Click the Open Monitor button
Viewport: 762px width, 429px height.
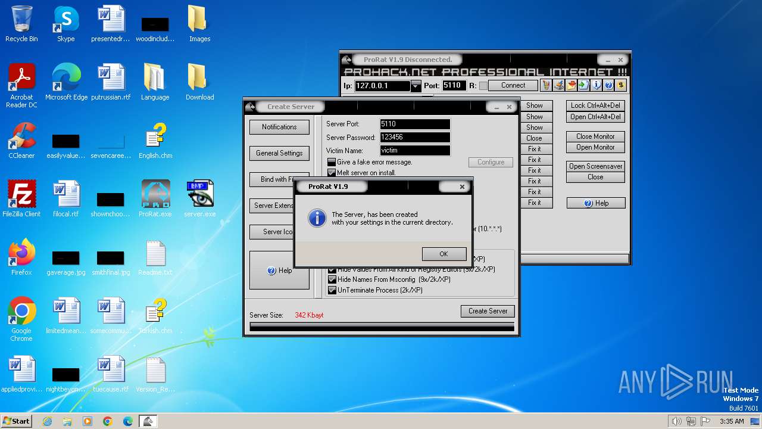[595, 147]
